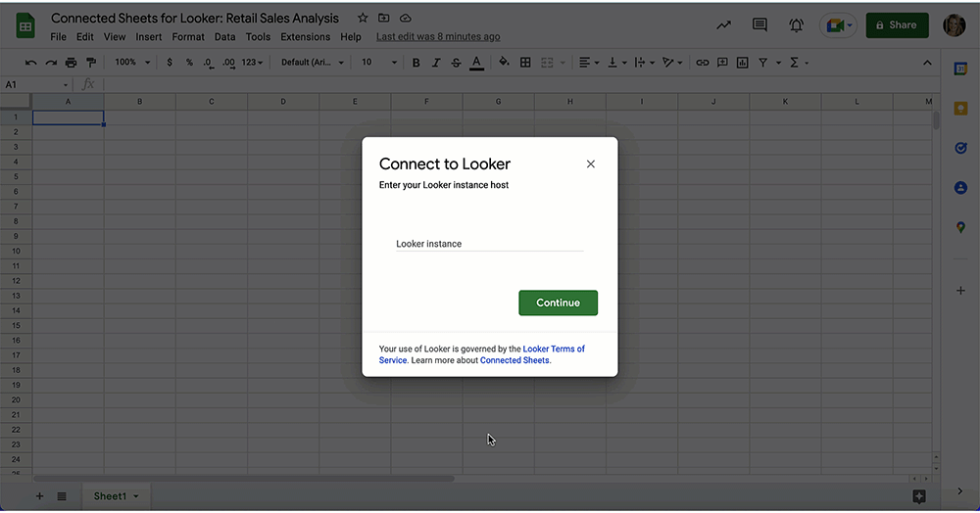Select the paint format tool
The image size is (980, 513).
pyautogui.click(x=91, y=63)
